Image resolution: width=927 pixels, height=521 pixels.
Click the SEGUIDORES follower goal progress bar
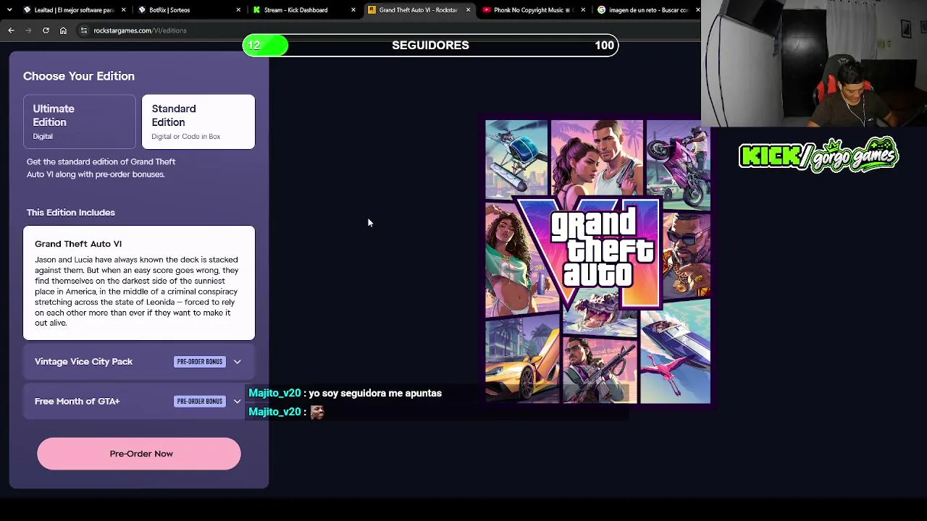coord(430,46)
